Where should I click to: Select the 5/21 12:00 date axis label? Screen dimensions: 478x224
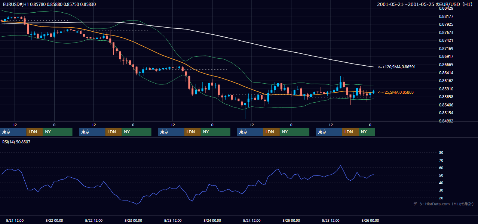tap(15, 220)
